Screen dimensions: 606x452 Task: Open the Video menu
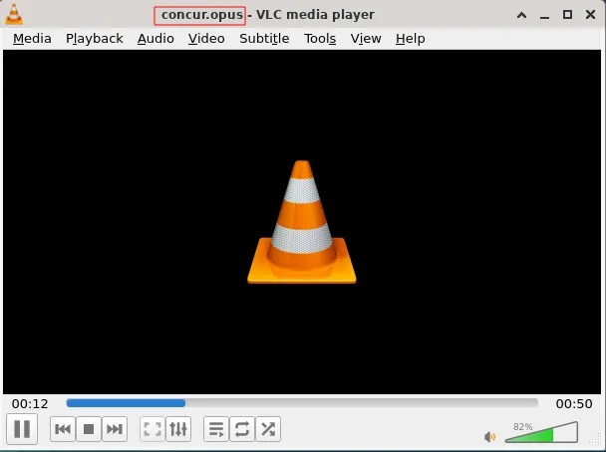click(x=206, y=39)
